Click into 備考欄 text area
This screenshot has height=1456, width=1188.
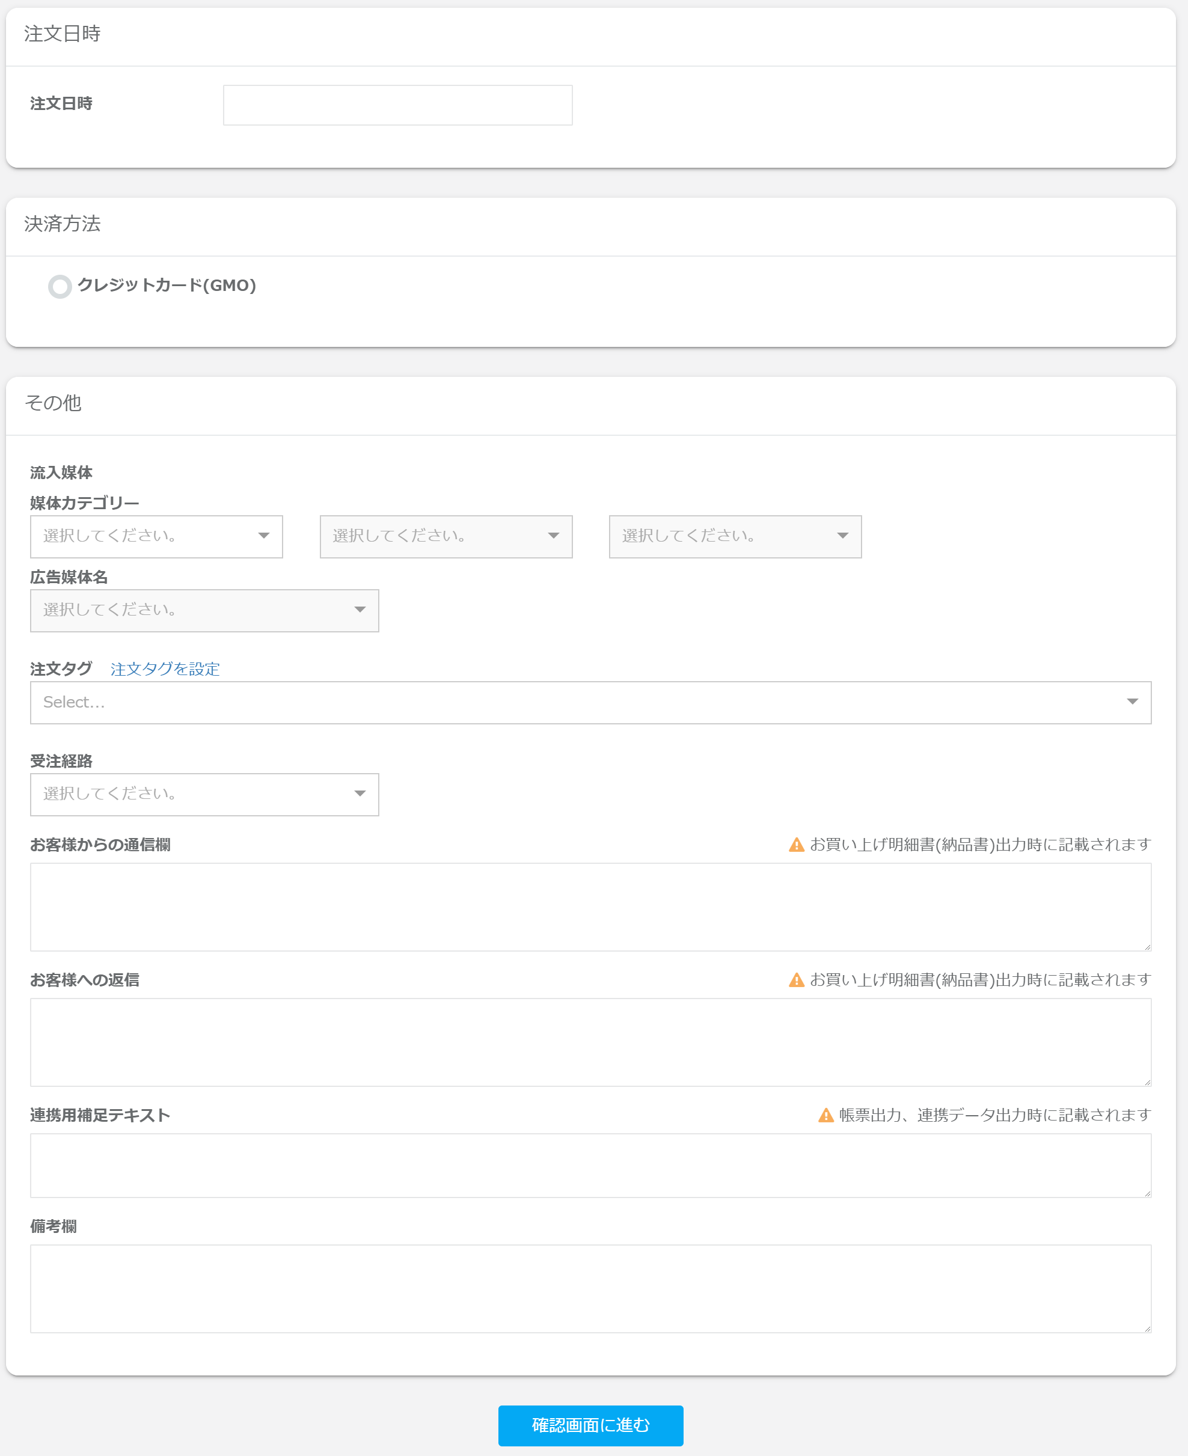tap(590, 1288)
